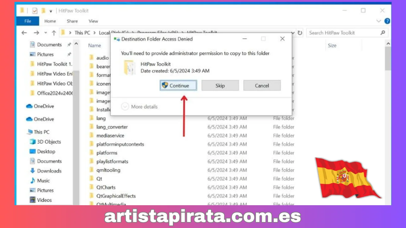Click the Properties quick access checkmark icon

point(35,11)
